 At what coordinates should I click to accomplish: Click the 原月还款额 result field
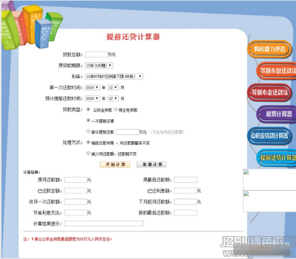[x=76, y=180]
